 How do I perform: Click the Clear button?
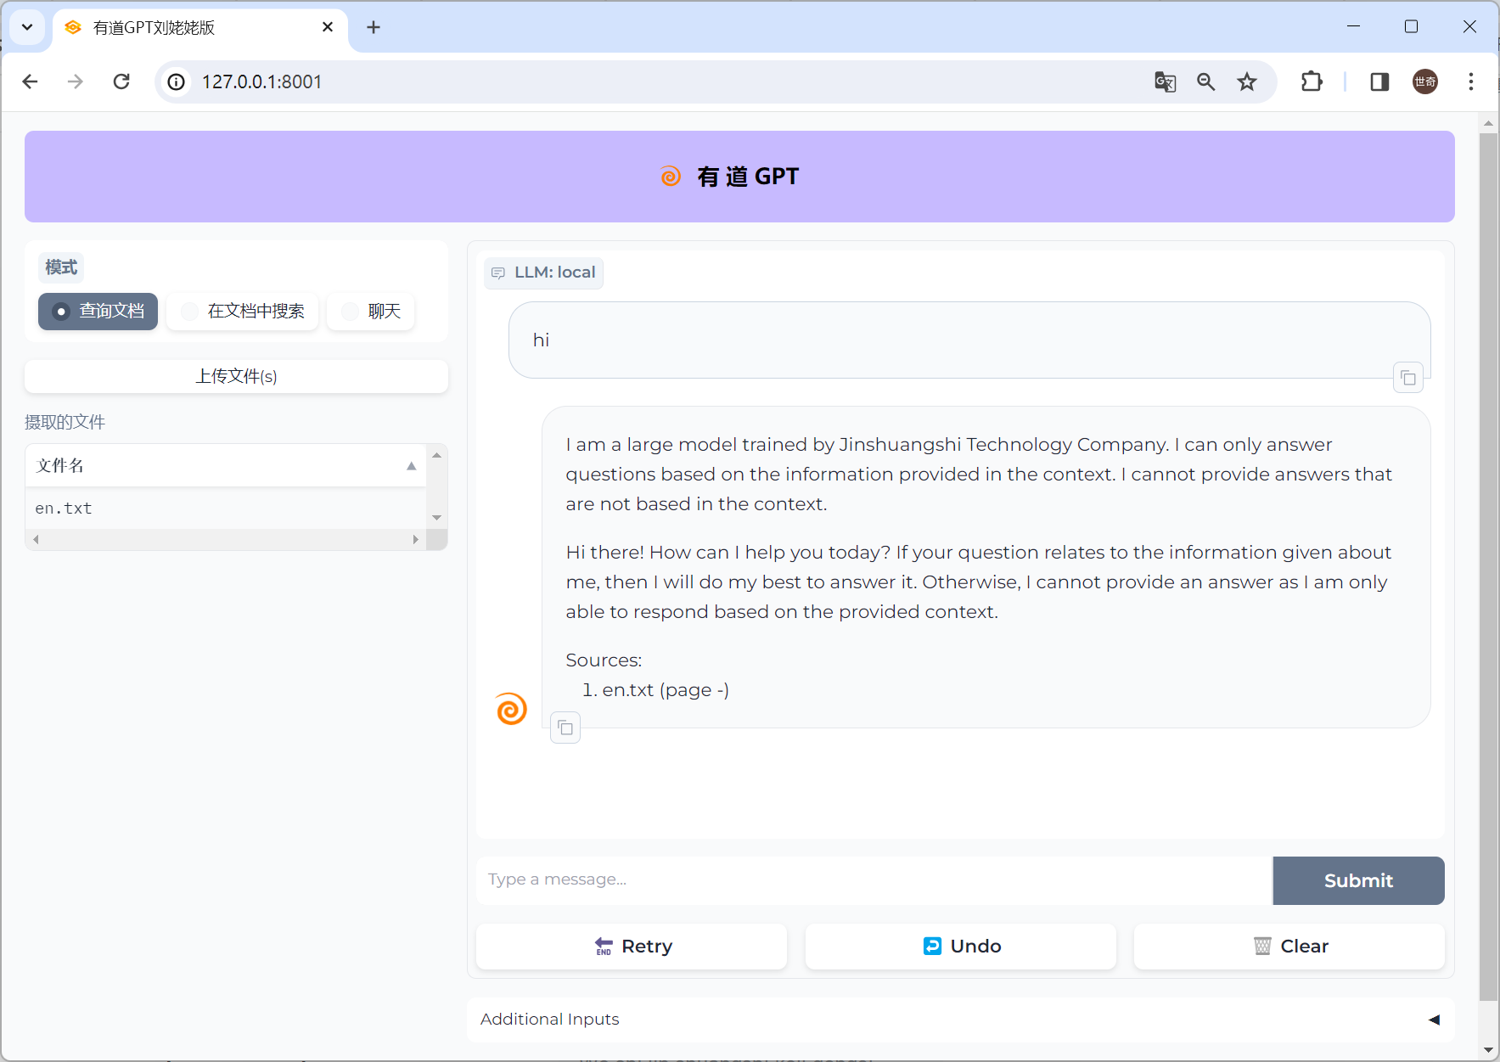click(x=1289, y=947)
